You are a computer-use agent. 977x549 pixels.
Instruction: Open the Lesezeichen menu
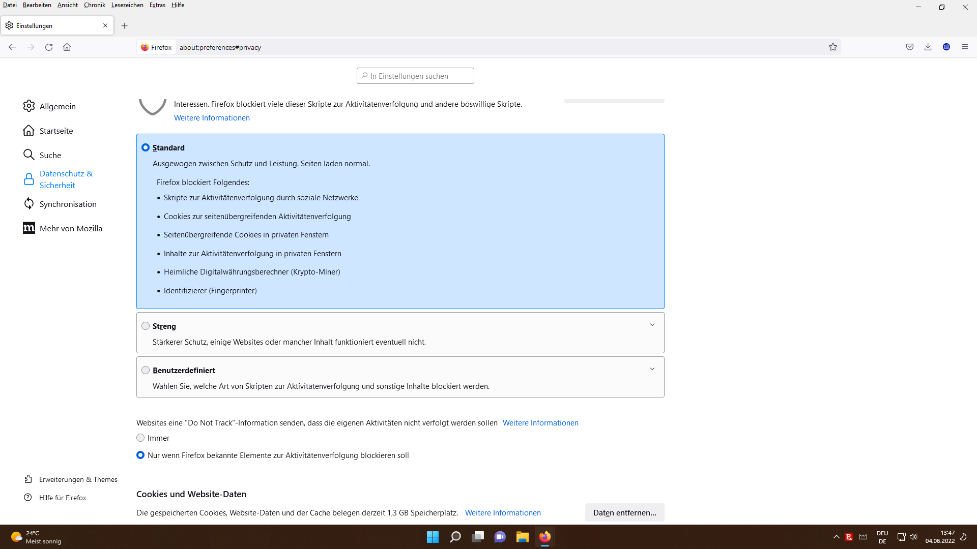[x=127, y=5]
